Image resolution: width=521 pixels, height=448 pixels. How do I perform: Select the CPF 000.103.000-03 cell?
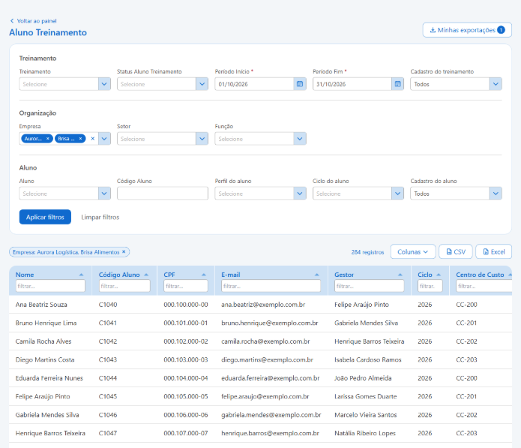[x=186, y=359]
